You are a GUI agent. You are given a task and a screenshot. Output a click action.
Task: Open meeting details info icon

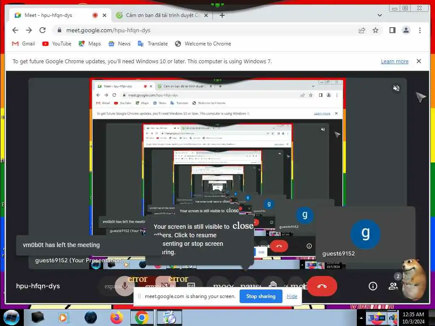[x=373, y=286]
